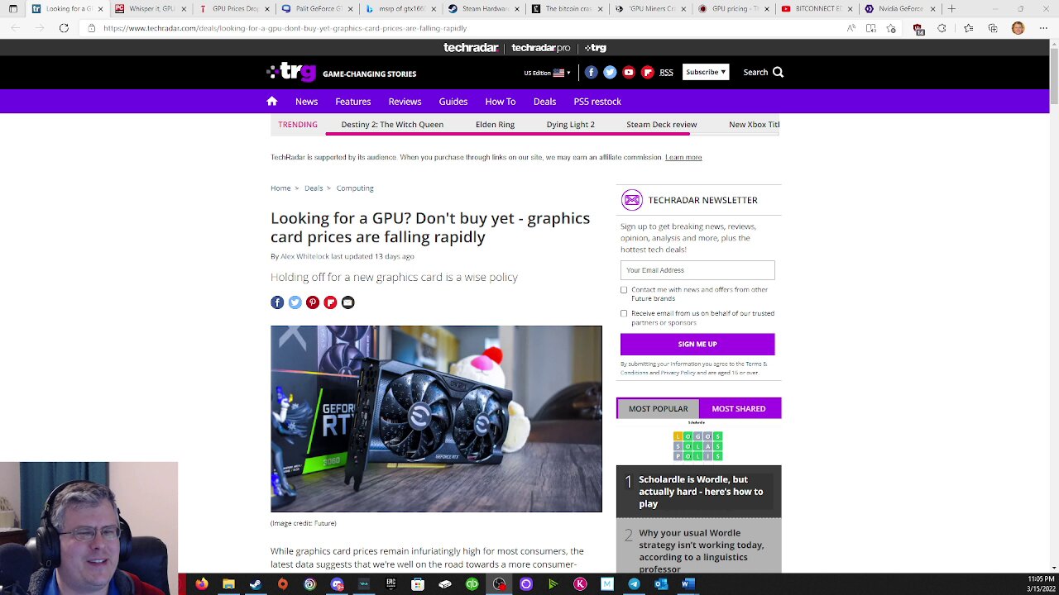Image resolution: width=1059 pixels, height=595 pixels.
Task: Open Telegram from the taskbar
Action: pyautogui.click(x=634, y=584)
